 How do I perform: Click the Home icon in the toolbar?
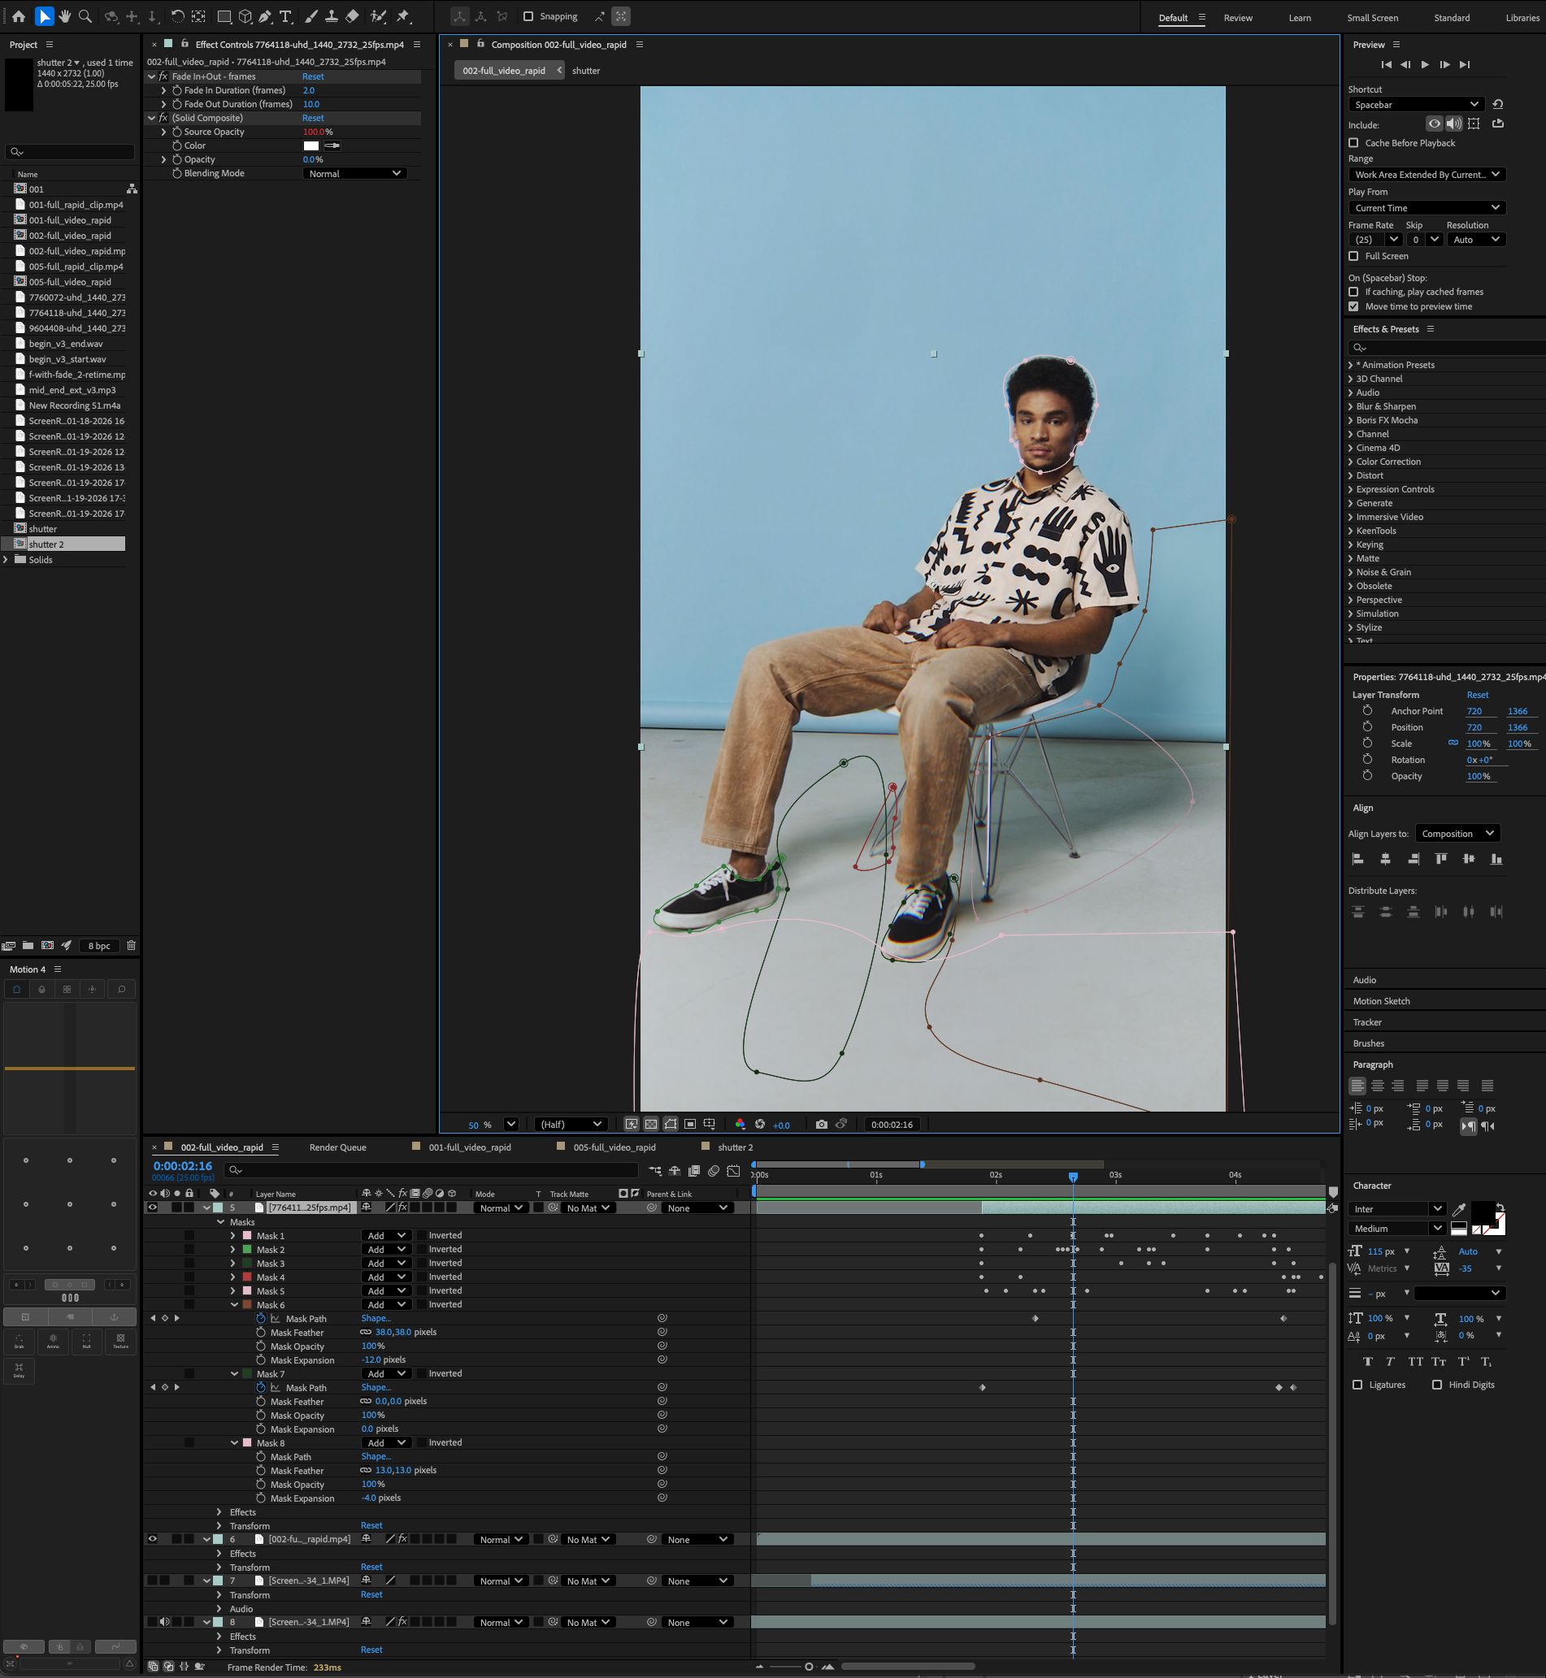(20, 16)
